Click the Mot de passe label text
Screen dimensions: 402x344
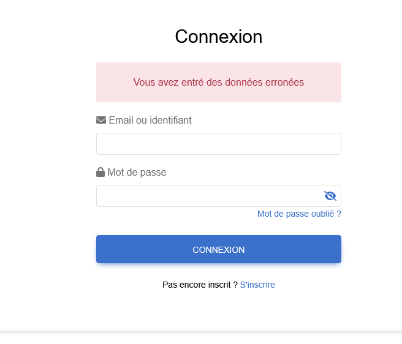(x=137, y=173)
